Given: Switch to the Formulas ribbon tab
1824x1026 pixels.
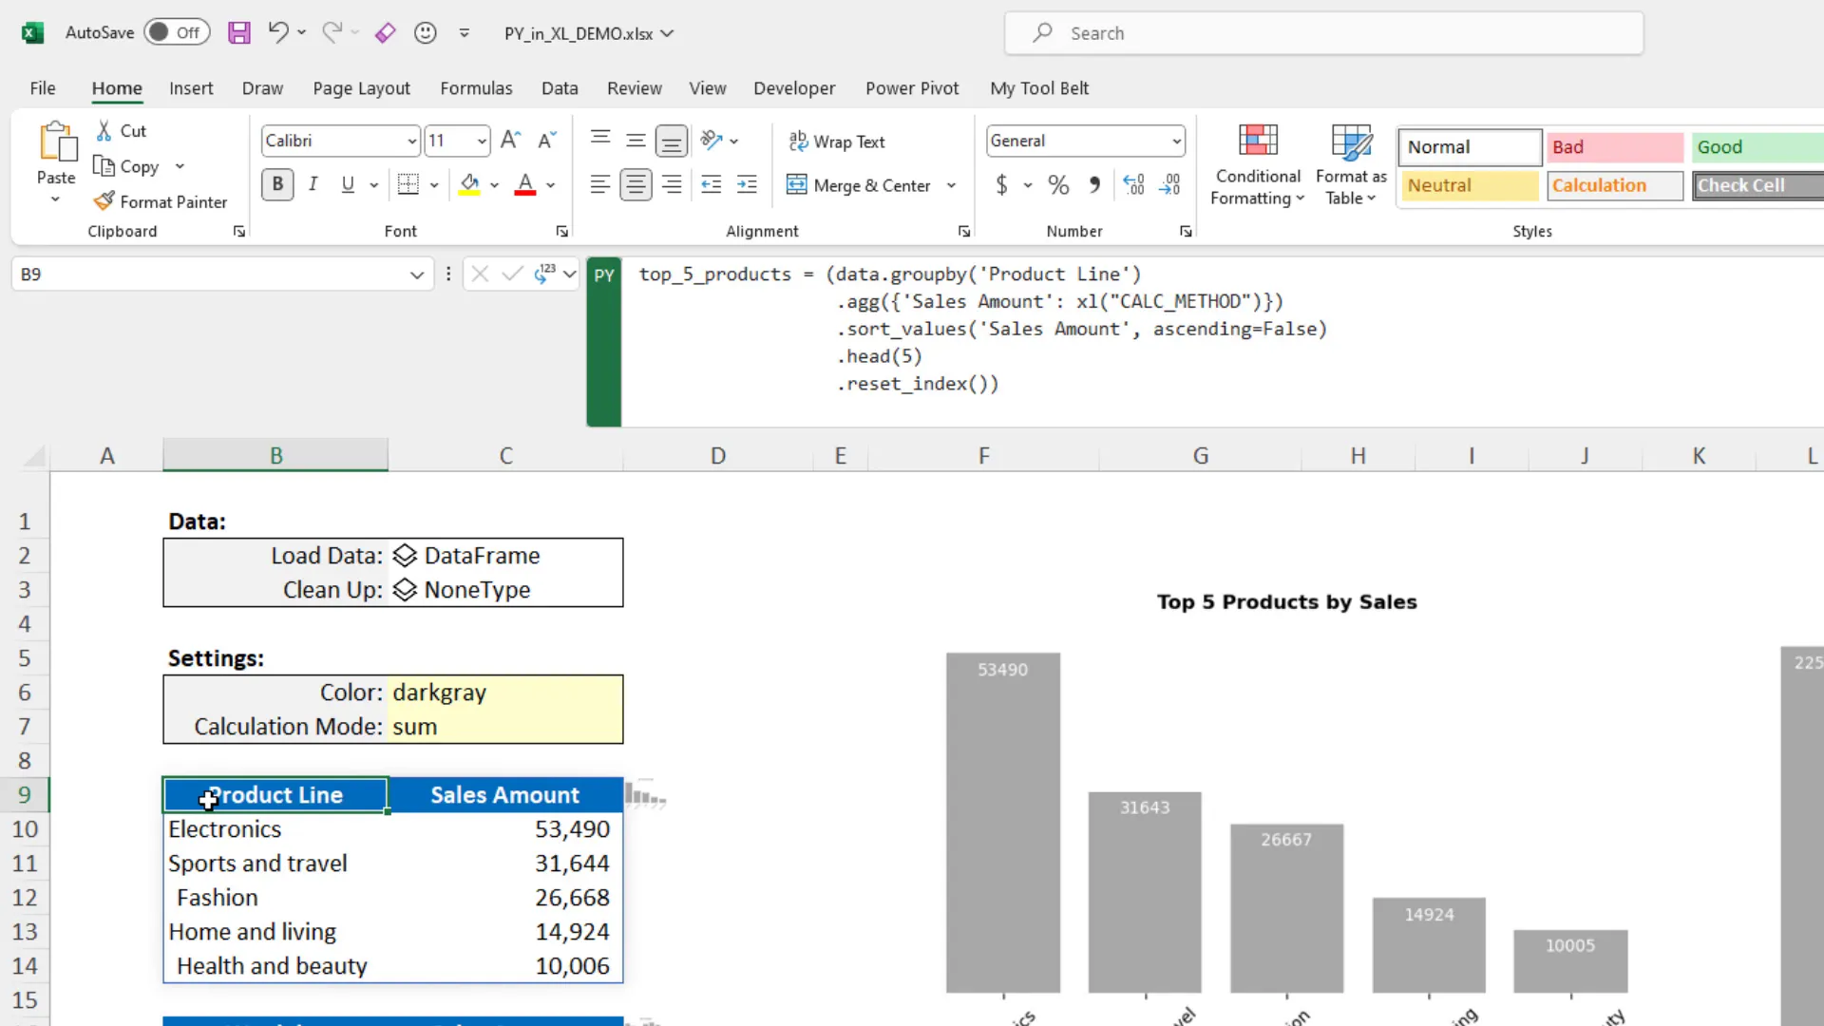Looking at the screenshot, I should click(476, 87).
